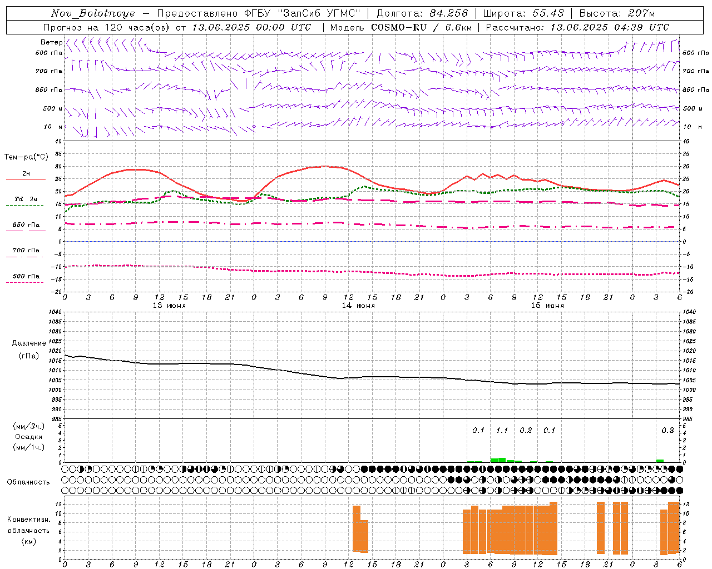Click the 0.2 precipitation amount
Screen dimensions: 712x569
(x=526, y=430)
